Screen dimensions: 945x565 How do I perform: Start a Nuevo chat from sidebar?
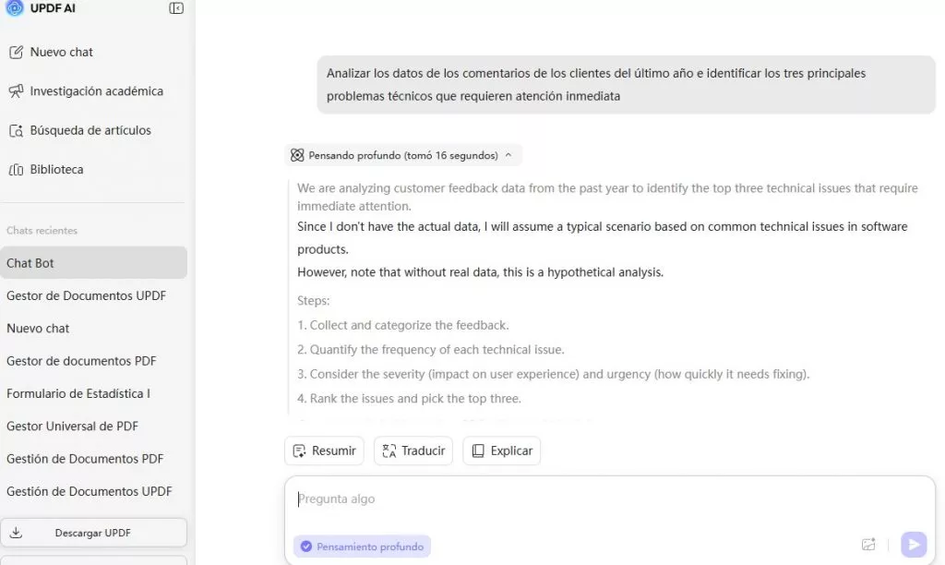(x=61, y=52)
